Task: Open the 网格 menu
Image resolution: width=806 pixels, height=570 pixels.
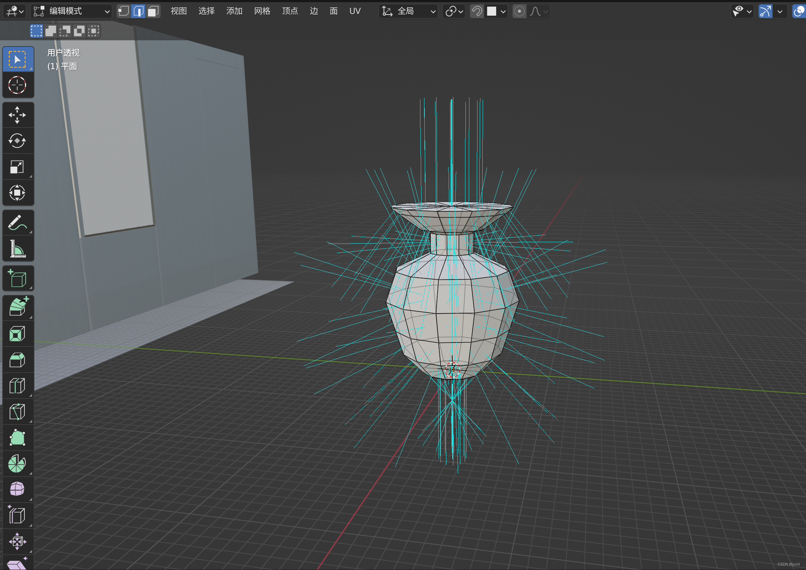Action: point(262,11)
